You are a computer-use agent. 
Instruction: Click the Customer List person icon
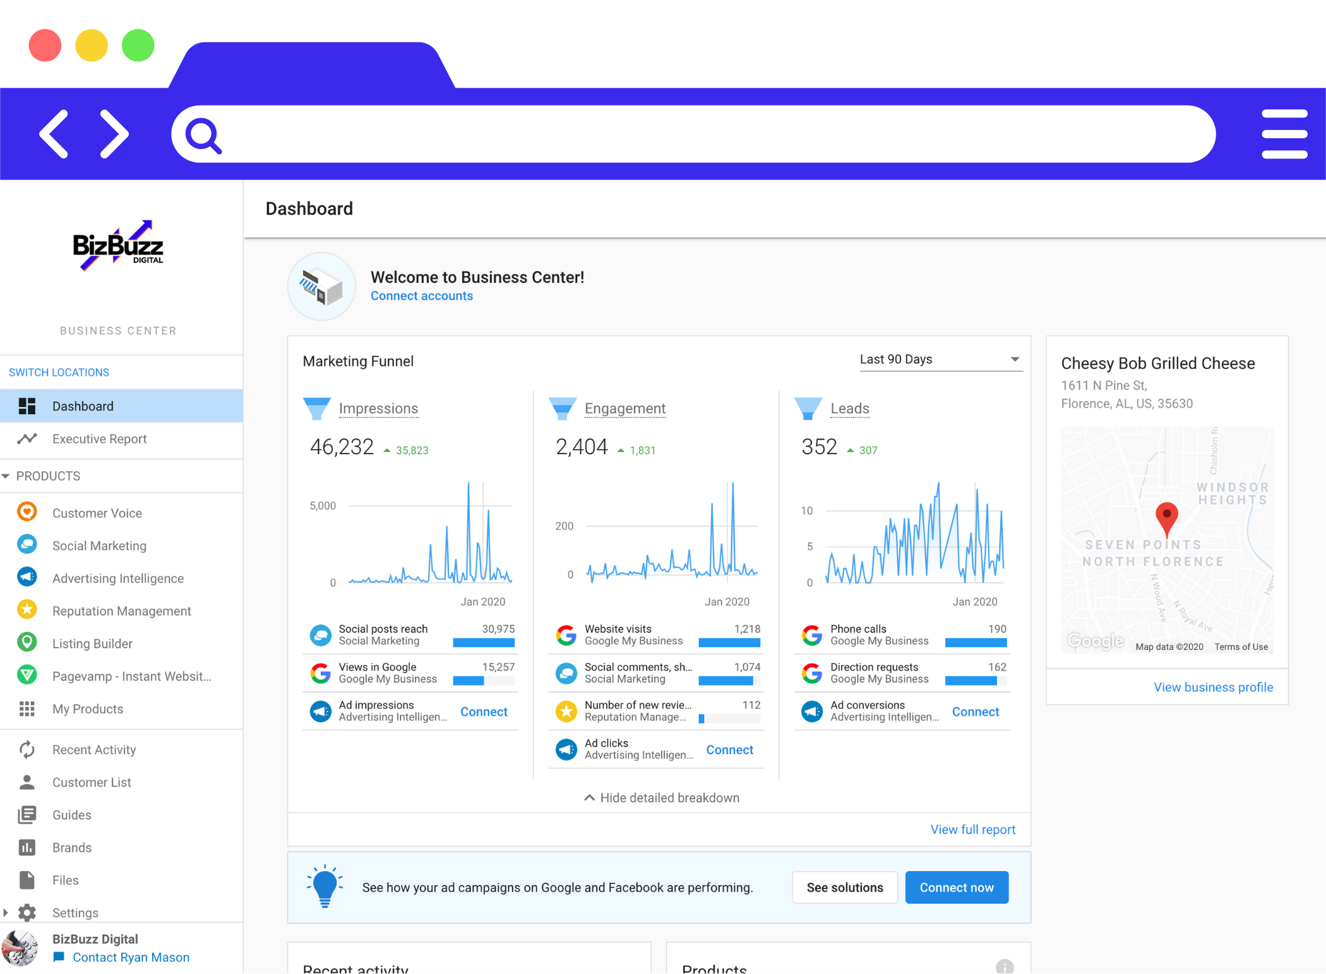click(x=27, y=782)
